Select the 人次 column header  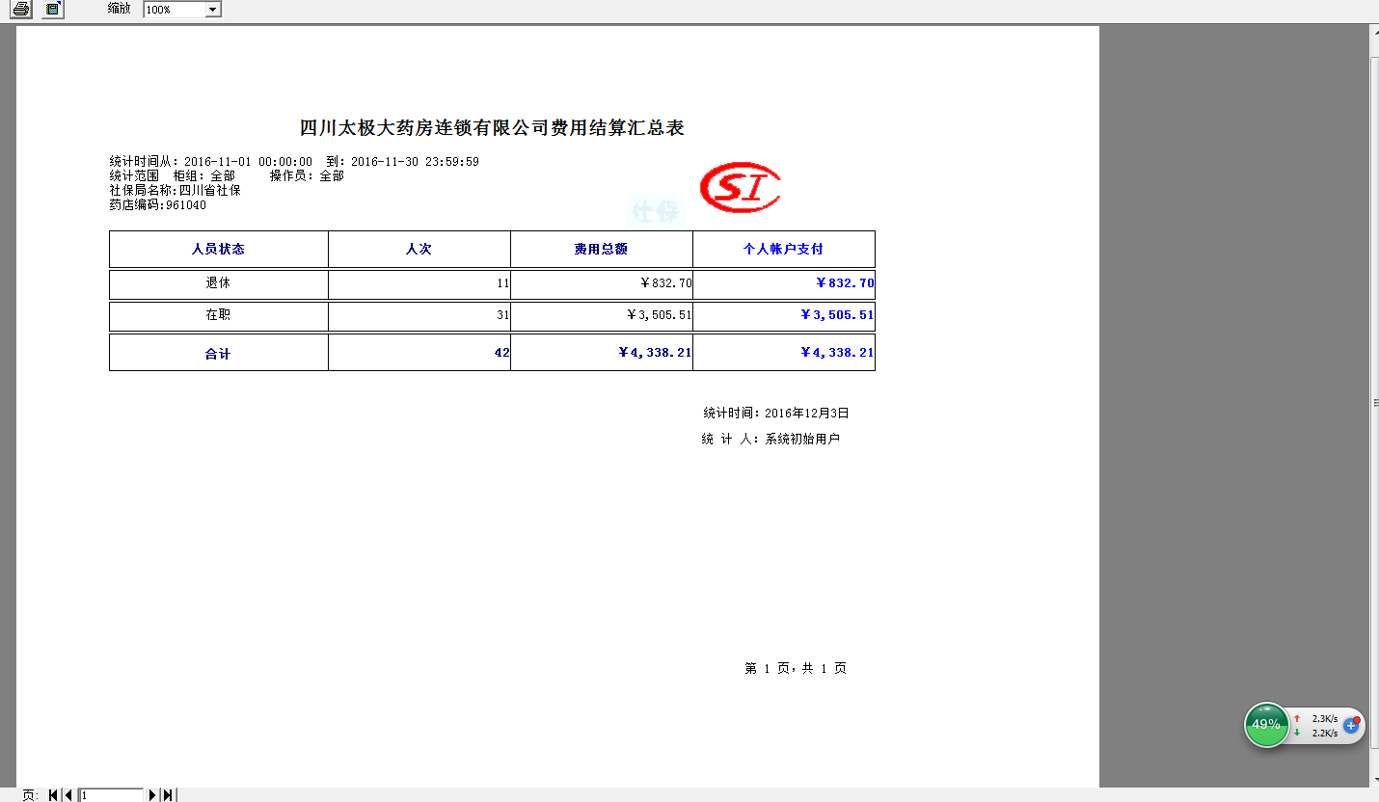pyautogui.click(x=419, y=249)
